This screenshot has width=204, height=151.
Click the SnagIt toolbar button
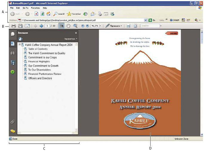click(x=174, y=20)
